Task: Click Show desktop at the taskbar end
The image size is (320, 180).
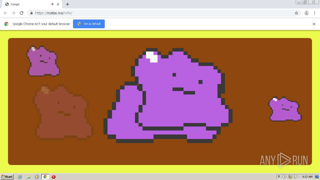Action: [x=317, y=177]
